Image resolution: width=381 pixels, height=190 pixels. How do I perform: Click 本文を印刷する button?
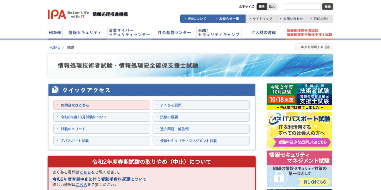coord(314,47)
